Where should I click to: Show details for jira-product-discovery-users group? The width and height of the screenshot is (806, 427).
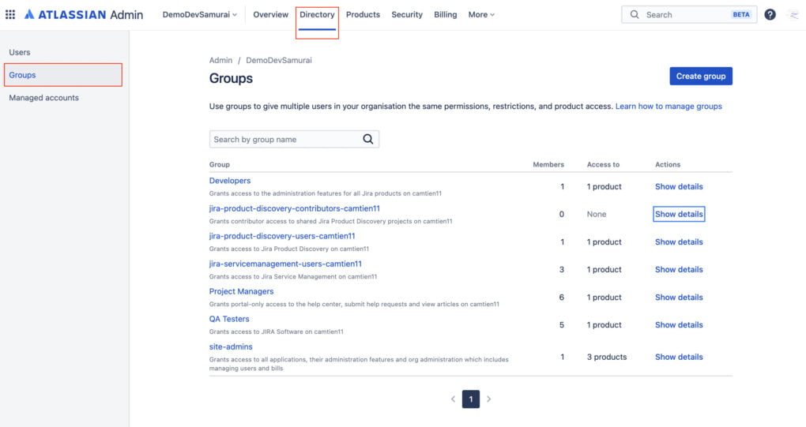tap(679, 242)
